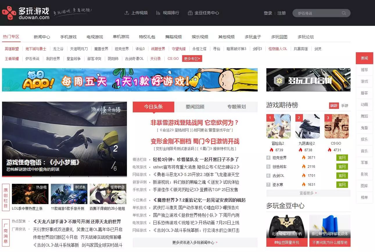This screenshot has width=375, height=252.
Task: Click the search magnifier icon
Action: [x=344, y=13]
